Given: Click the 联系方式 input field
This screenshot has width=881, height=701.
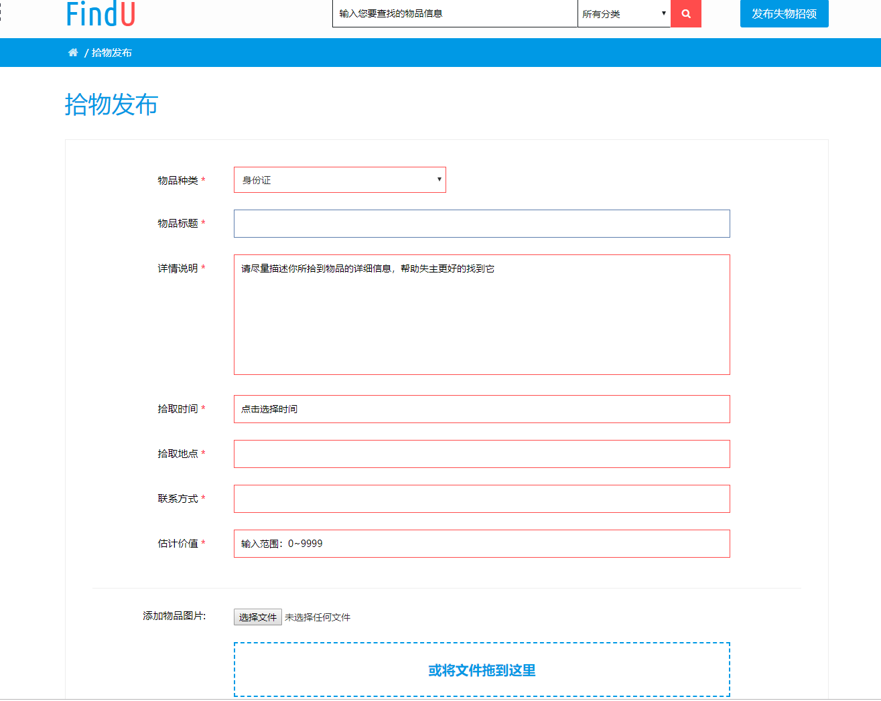Looking at the screenshot, I should (x=481, y=498).
